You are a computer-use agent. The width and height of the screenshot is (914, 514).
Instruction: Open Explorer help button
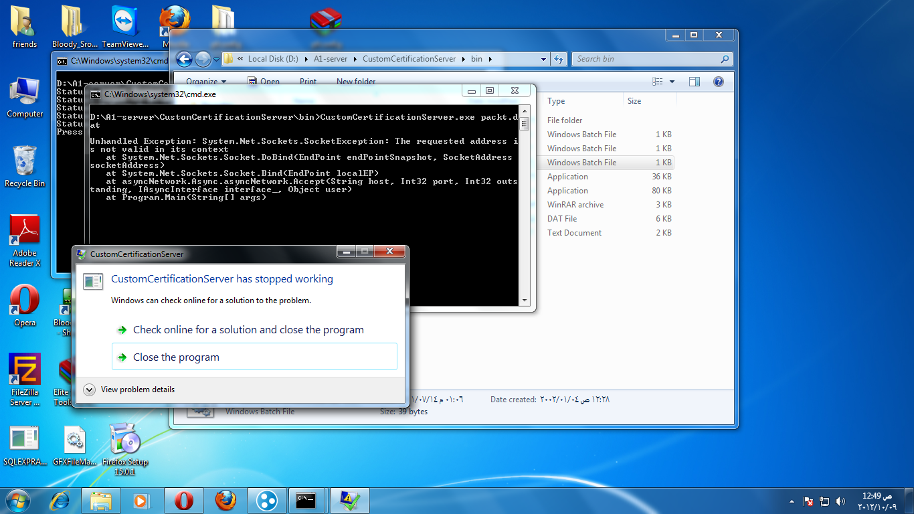tap(719, 82)
